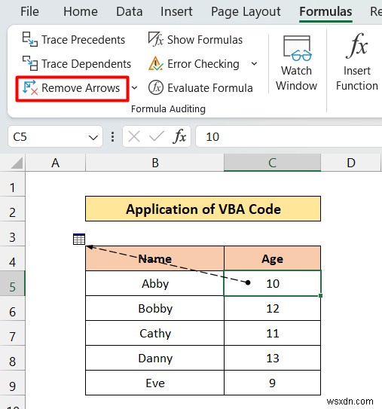Click the table icon near cell B4
The image size is (382, 409).
pyautogui.click(x=79, y=239)
